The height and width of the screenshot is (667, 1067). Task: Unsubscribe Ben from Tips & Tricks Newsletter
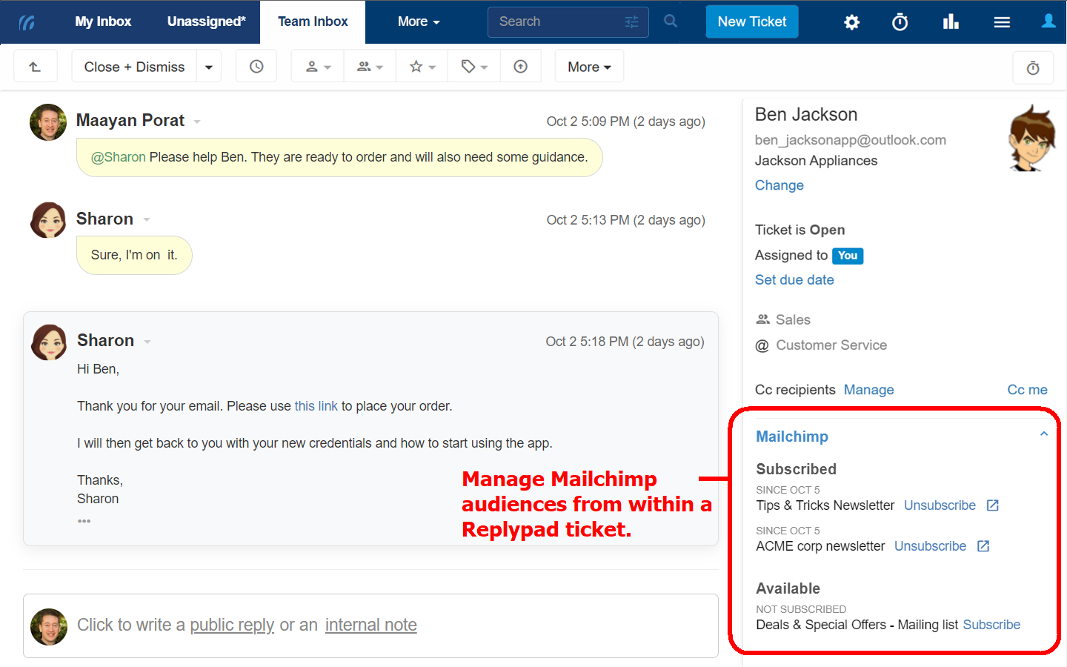[x=940, y=505]
